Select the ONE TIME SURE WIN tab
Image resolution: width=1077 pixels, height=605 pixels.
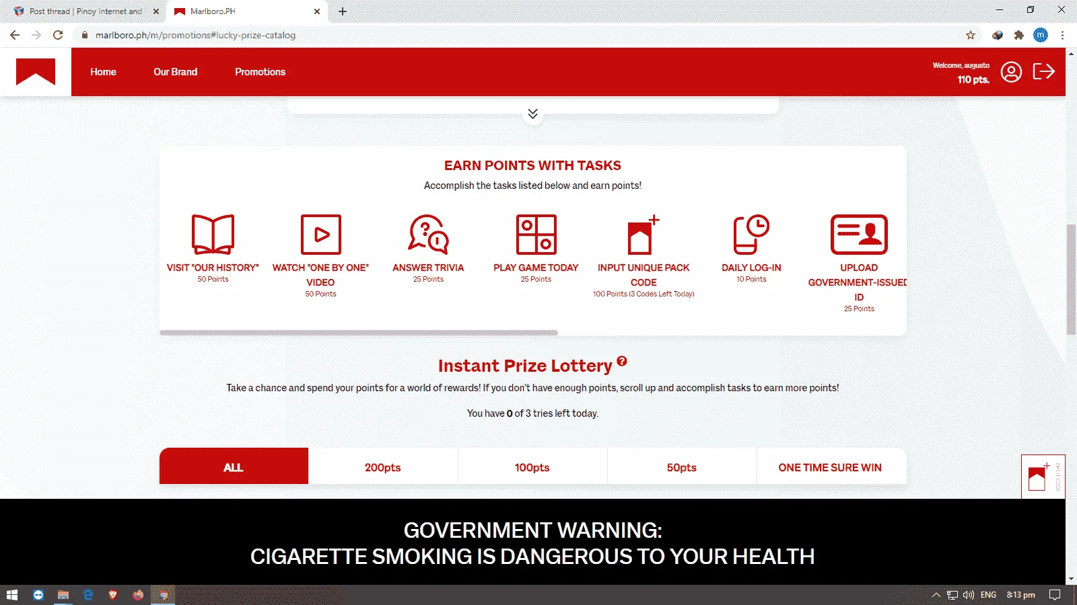click(x=831, y=467)
